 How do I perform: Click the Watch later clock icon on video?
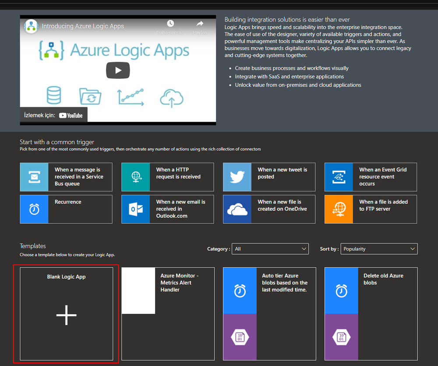[x=170, y=24]
